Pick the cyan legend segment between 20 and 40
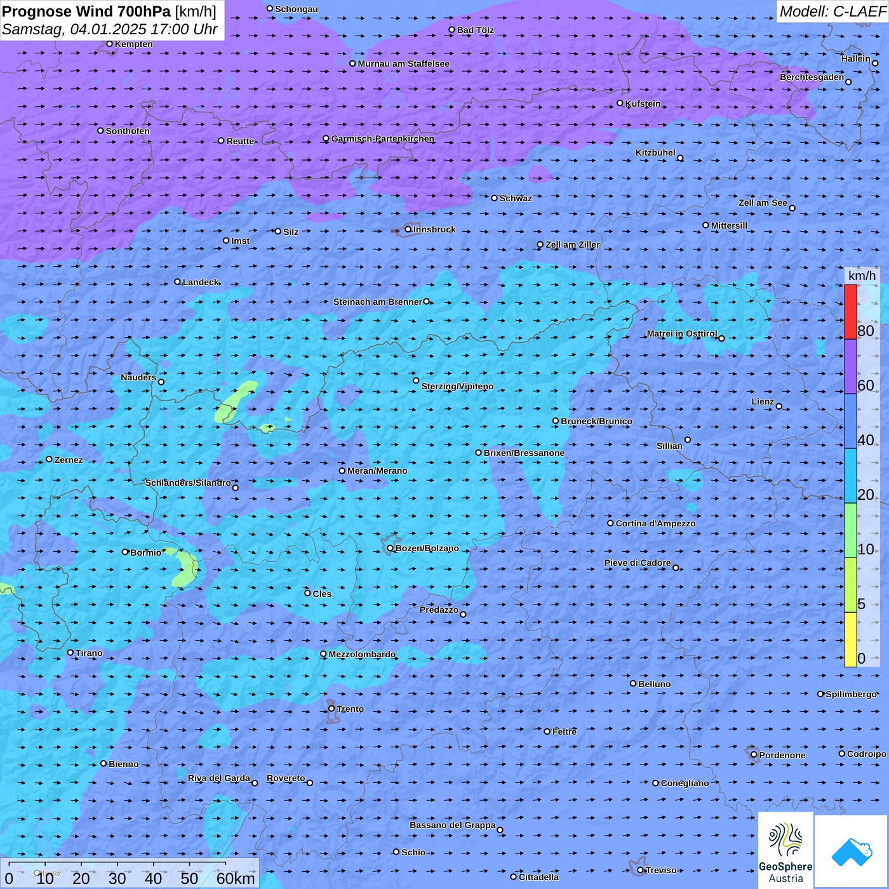The width and height of the screenshot is (889, 889). (850, 476)
